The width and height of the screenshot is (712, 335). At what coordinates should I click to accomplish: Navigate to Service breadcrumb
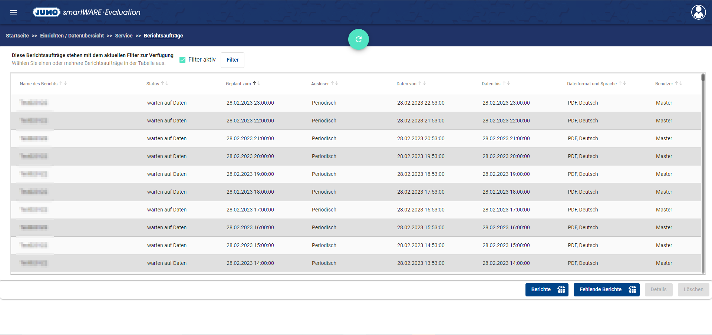124,36
